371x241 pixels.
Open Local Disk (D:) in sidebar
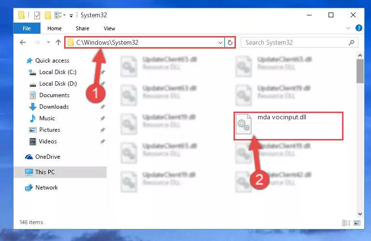click(x=58, y=84)
